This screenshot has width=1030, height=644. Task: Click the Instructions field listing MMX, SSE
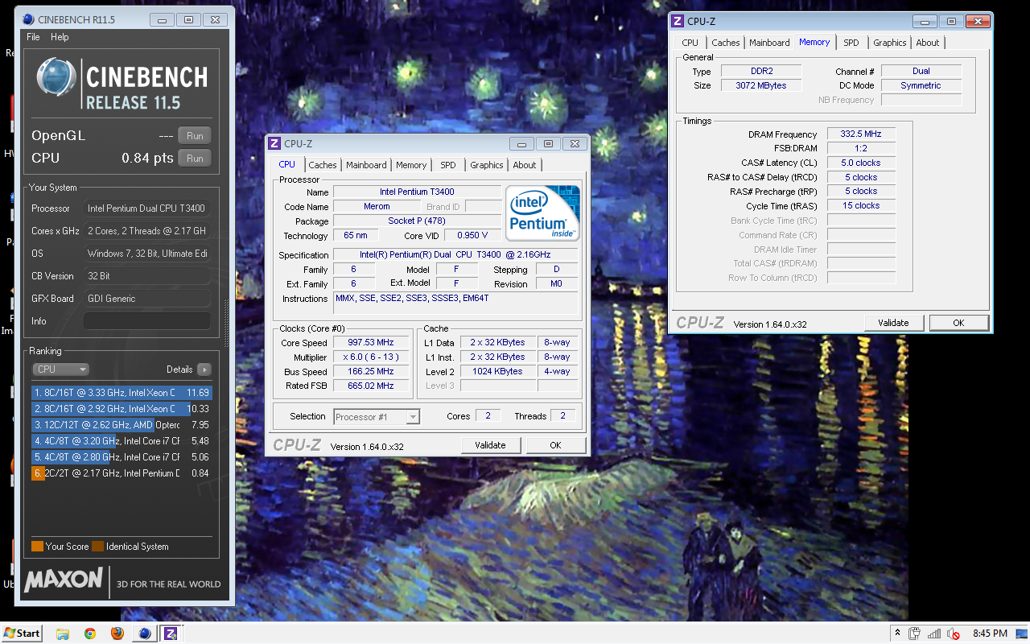(455, 303)
